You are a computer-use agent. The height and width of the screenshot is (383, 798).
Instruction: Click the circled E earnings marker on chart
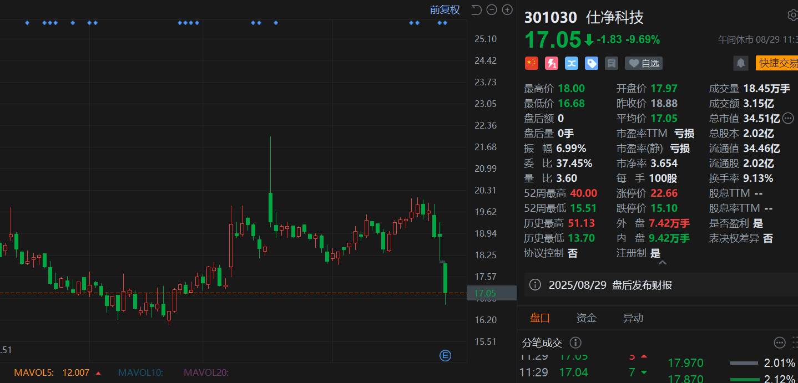tap(445, 355)
